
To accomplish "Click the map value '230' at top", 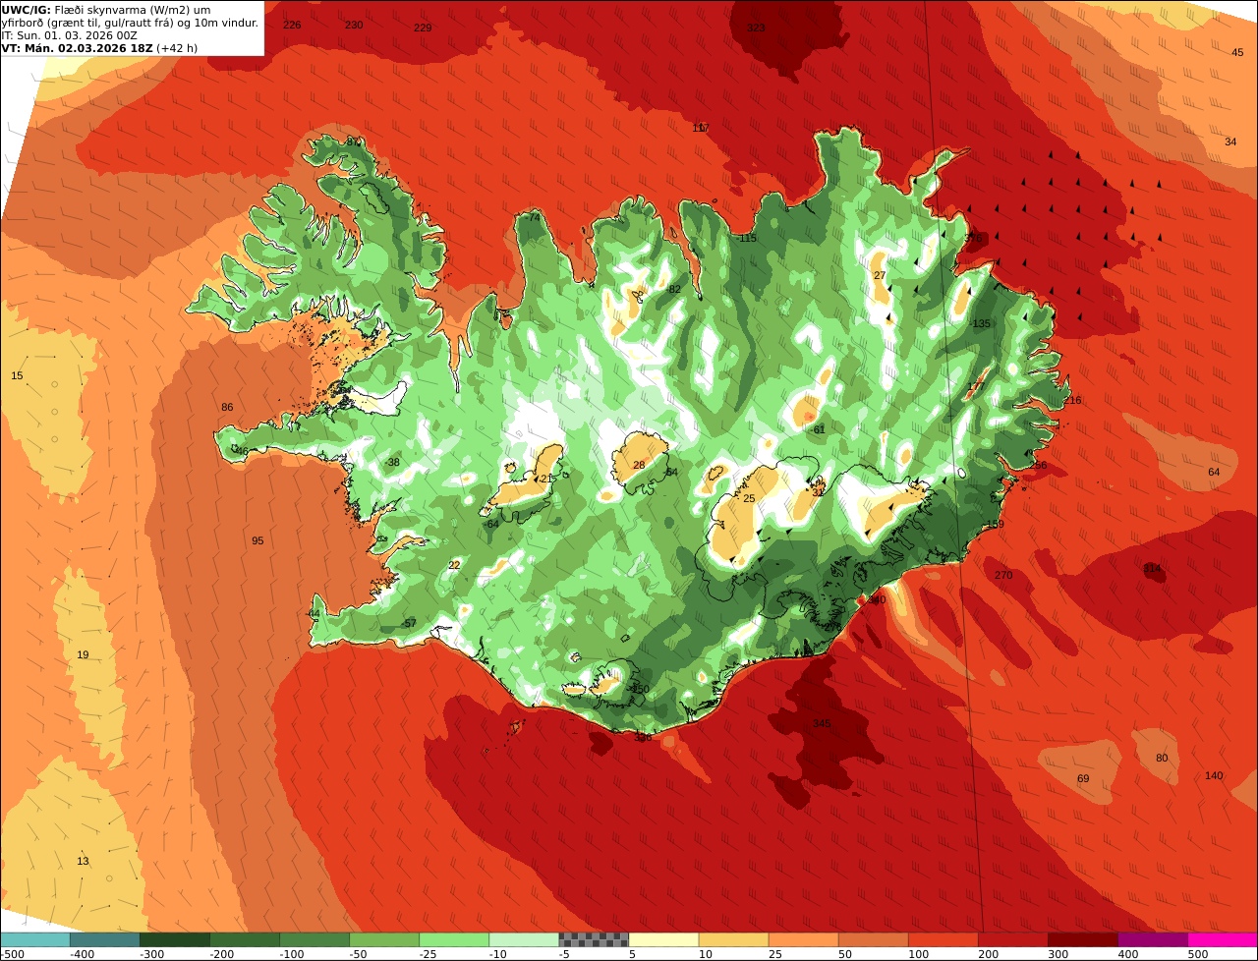I will (x=354, y=25).
